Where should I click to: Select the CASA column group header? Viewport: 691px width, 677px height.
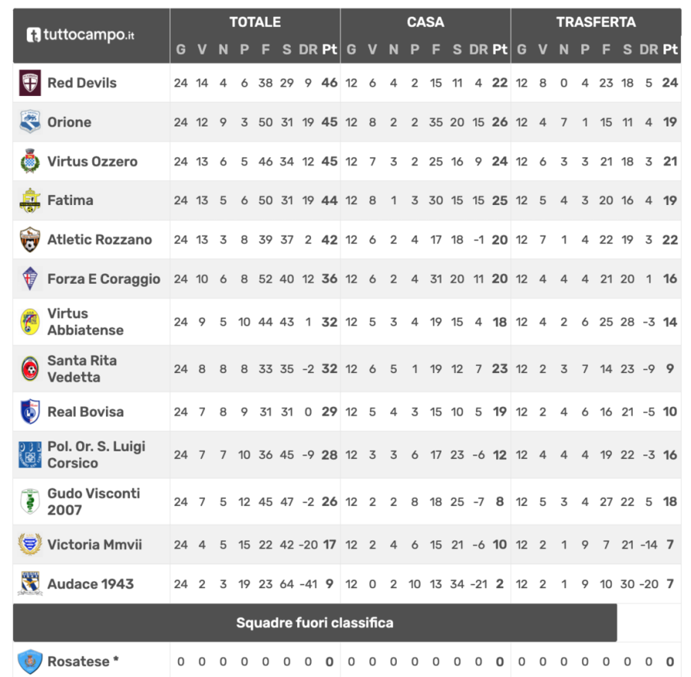425,22
